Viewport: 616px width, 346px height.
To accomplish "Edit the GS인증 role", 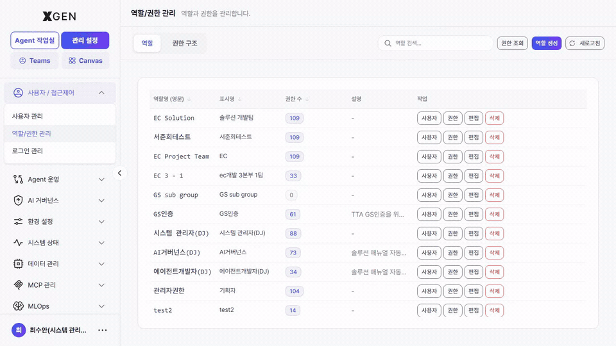I will [x=474, y=214].
